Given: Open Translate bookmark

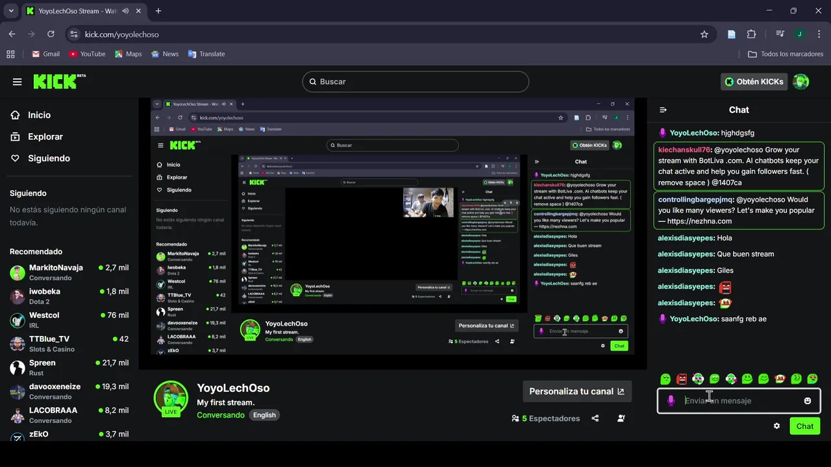Looking at the screenshot, I should pyautogui.click(x=206, y=54).
